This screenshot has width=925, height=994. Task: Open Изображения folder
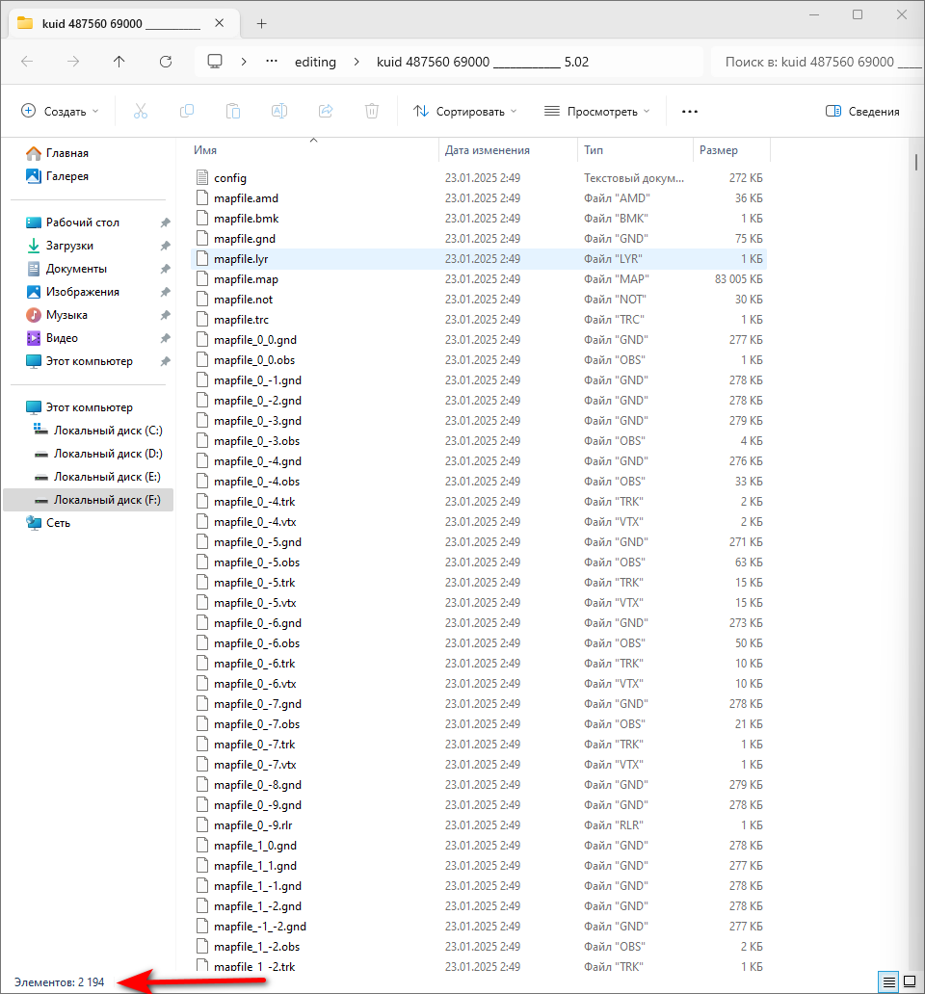click(83, 292)
